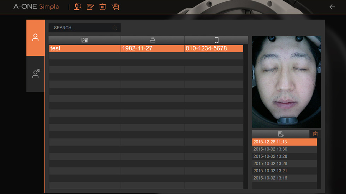The image size is (346, 194).
Task: Select record 2015-12-28 11:13
Action: [285, 142]
